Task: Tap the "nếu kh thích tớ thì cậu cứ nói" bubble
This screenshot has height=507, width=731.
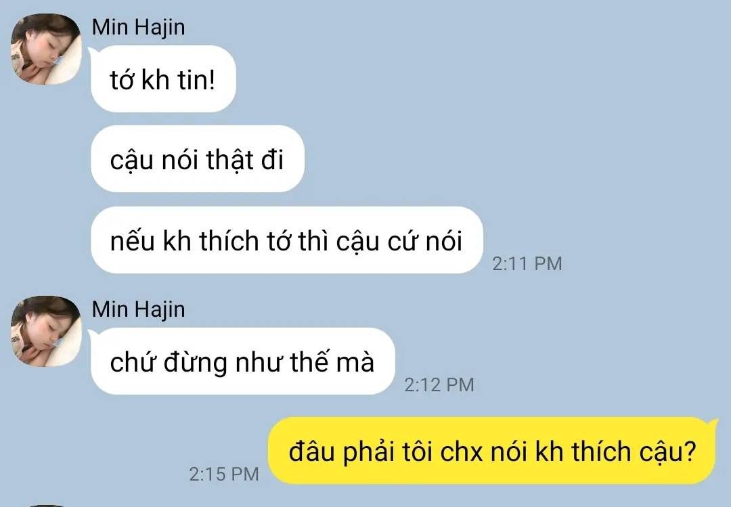Action: (287, 240)
